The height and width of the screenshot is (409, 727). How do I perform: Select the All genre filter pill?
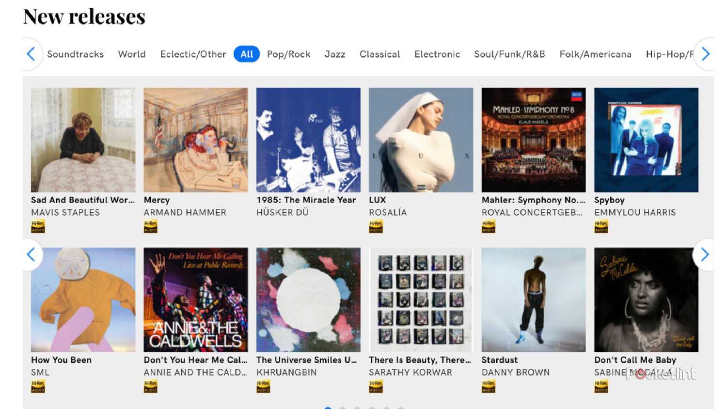(x=246, y=54)
